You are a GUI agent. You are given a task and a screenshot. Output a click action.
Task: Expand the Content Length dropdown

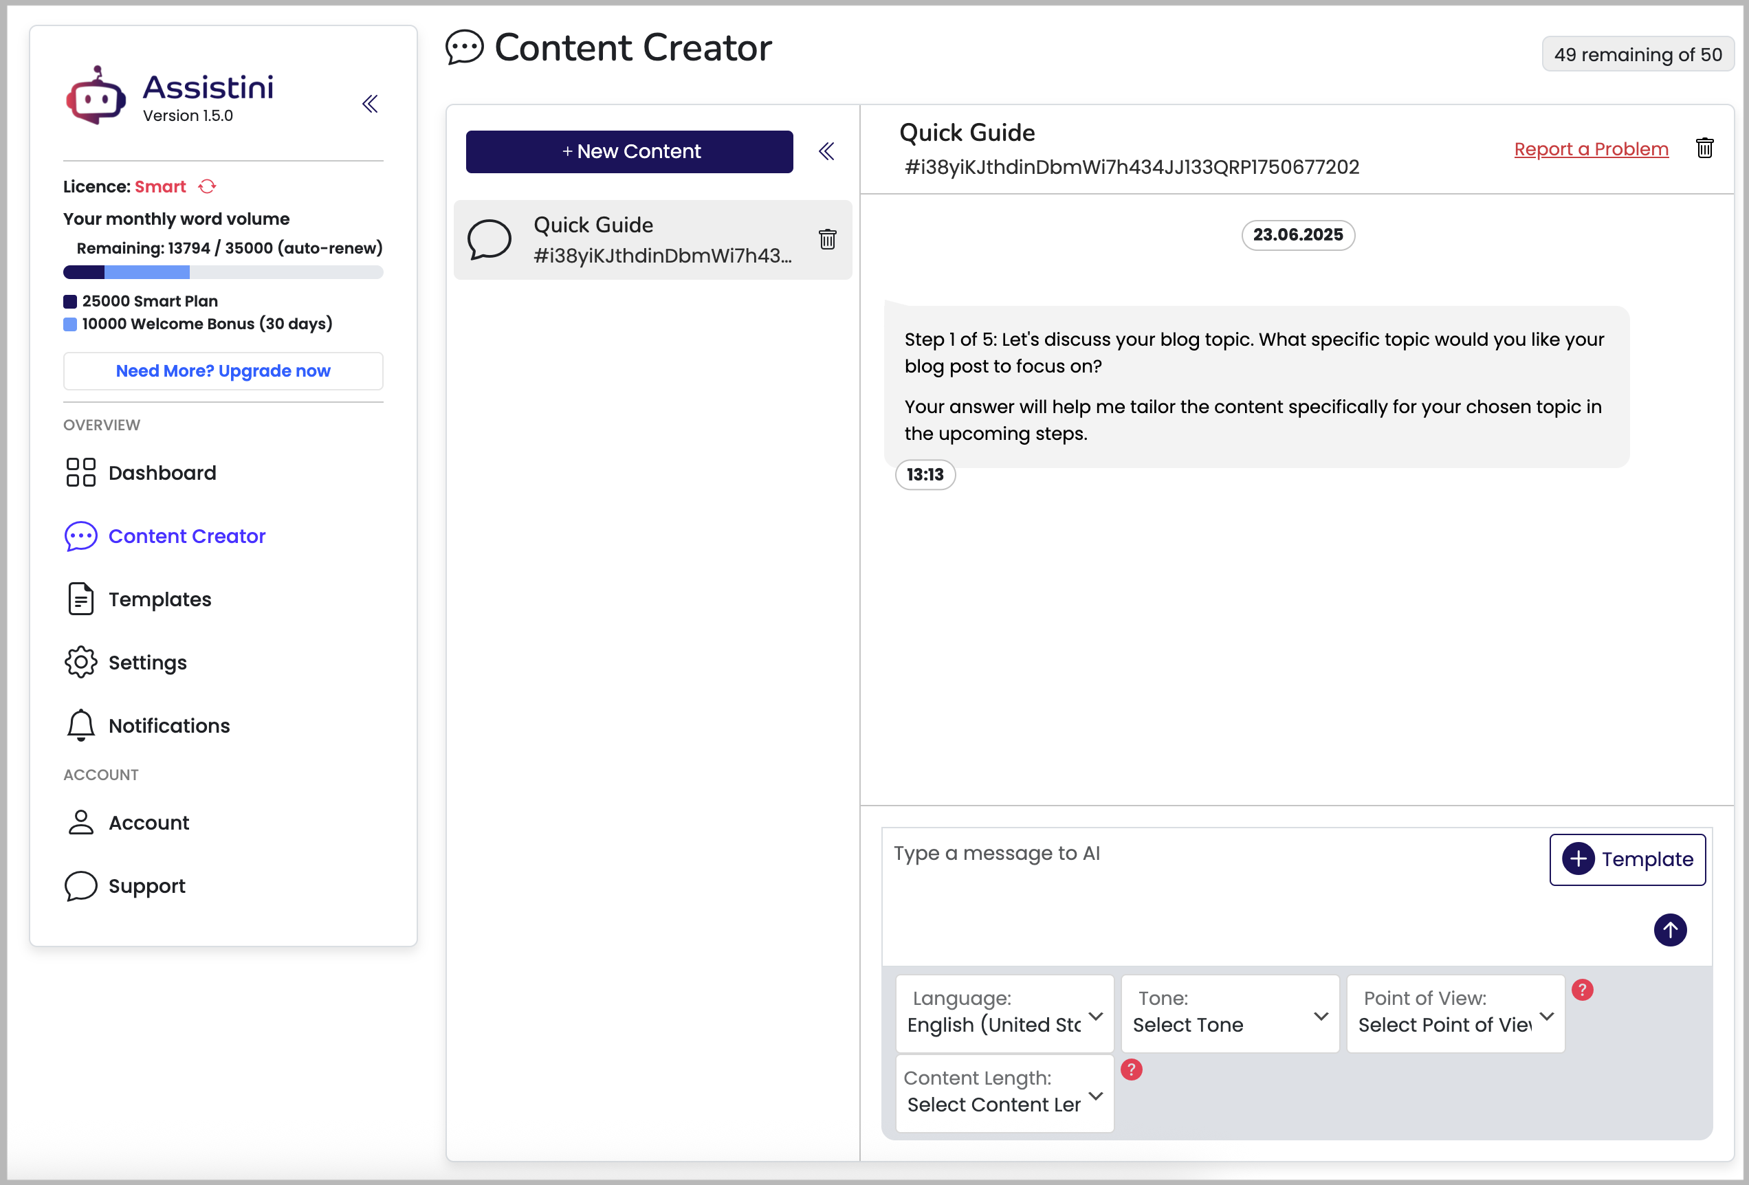pos(1004,1093)
